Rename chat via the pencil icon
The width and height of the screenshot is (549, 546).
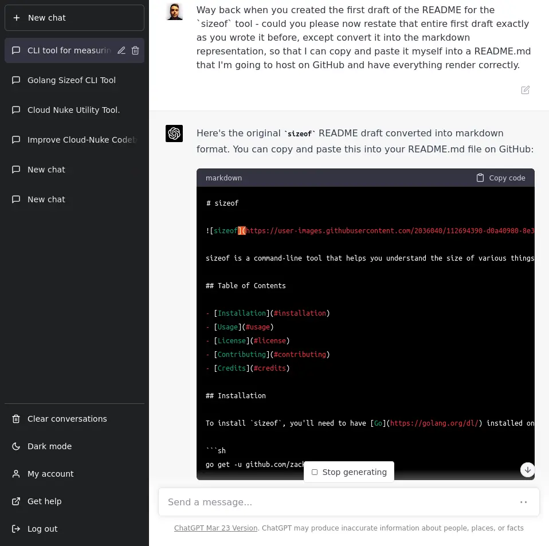pos(121,50)
